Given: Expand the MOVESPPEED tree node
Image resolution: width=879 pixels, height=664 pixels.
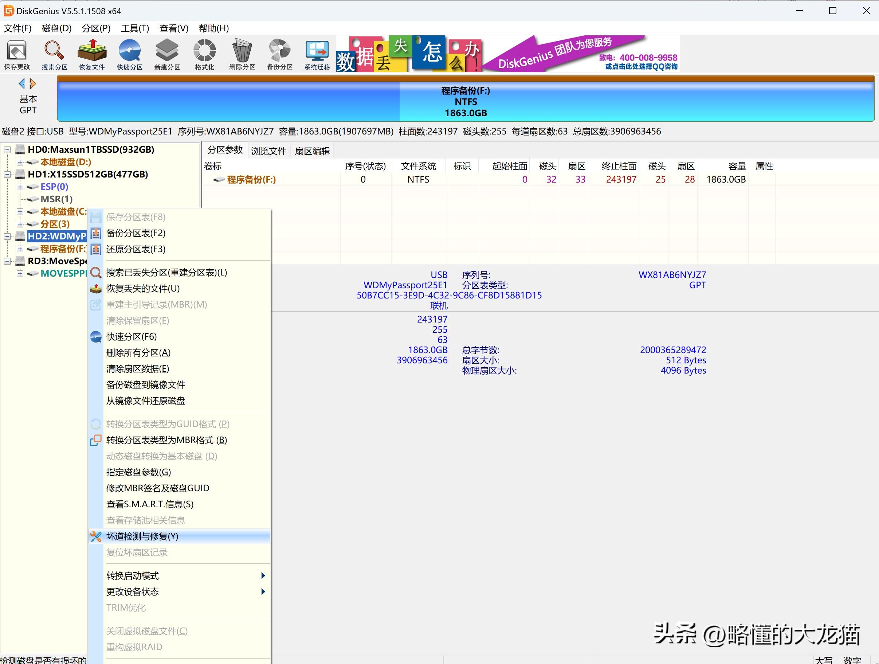Looking at the screenshot, I should 20,274.
